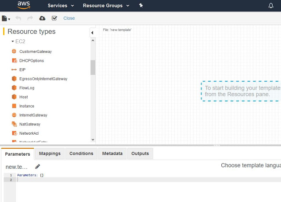Click the InternetGateway label
Image resolution: width=281 pixels, height=202 pixels.
click(33, 115)
